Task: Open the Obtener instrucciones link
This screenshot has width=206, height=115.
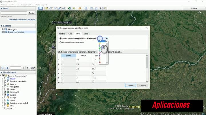Action: coord(17,19)
